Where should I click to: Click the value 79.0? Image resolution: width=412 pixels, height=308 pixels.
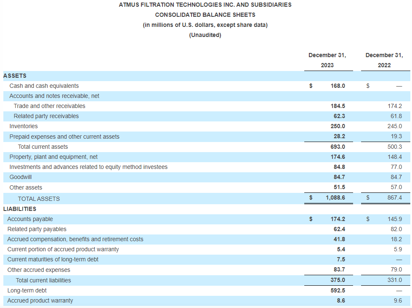(396, 270)
